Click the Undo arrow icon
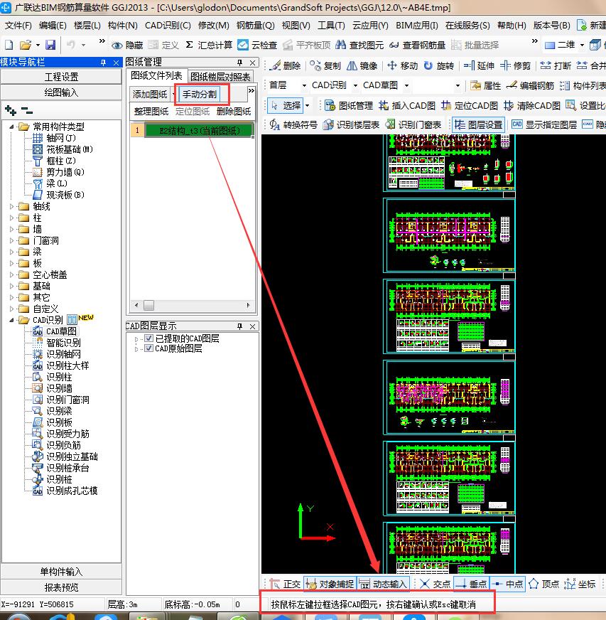This screenshot has height=620, width=606. [x=71, y=45]
